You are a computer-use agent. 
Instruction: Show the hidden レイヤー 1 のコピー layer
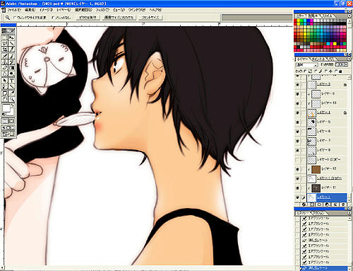click(x=297, y=160)
